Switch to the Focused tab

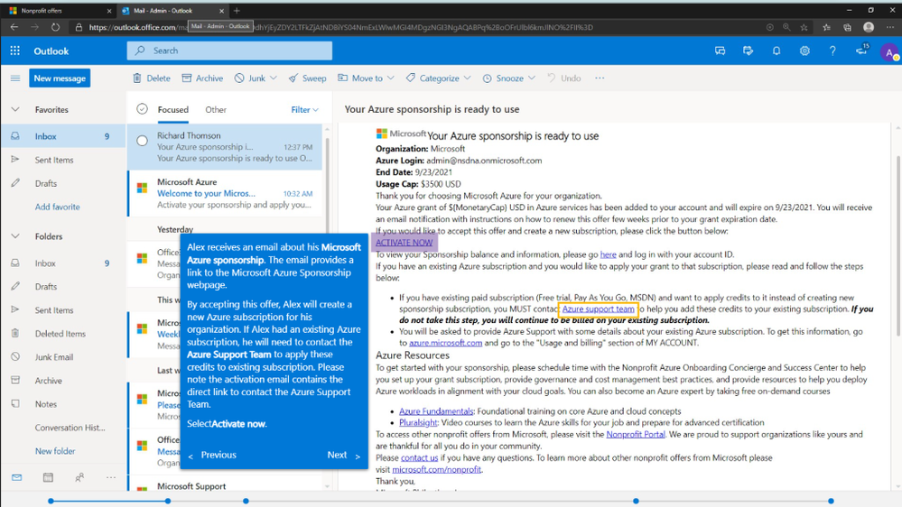pyautogui.click(x=173, y=110)
